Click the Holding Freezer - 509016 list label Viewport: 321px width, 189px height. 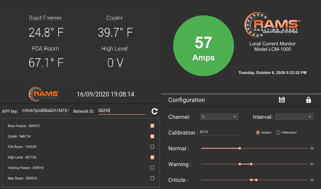click(x=26, y=168)
